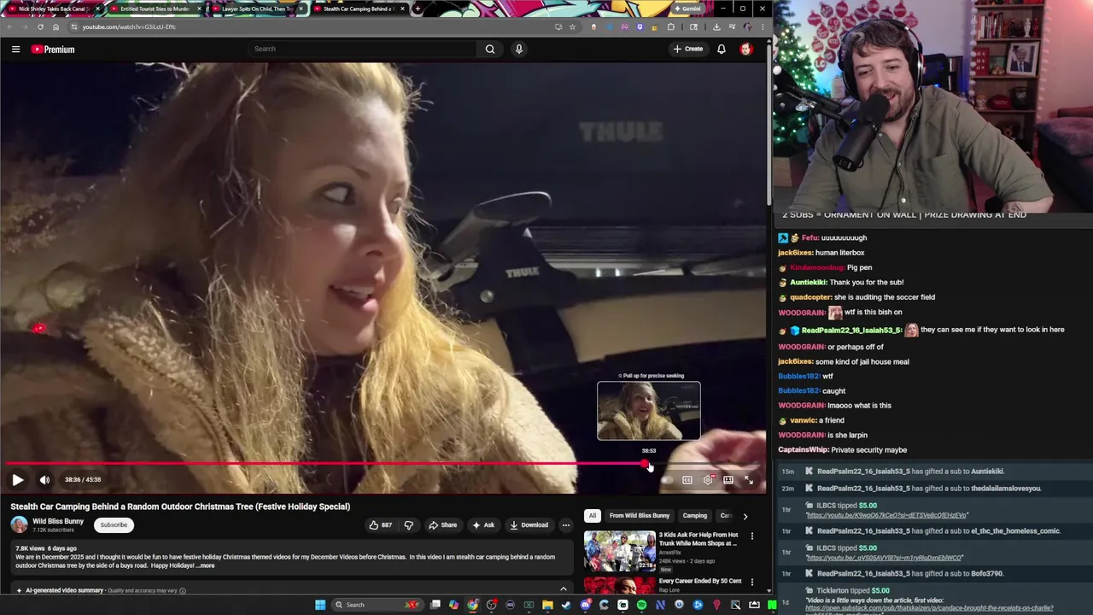Screen dimensions: 1093x615
Task: Open Gemini button in Chrome title bar
Action: pos(687,9)
